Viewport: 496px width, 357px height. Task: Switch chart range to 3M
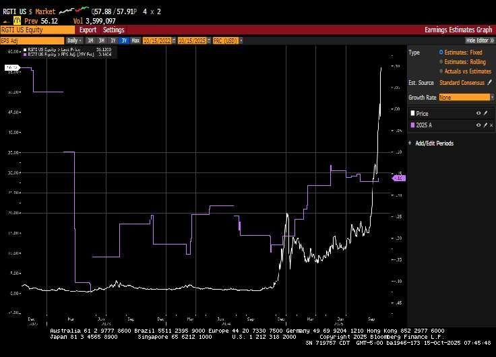pos(102,40)
